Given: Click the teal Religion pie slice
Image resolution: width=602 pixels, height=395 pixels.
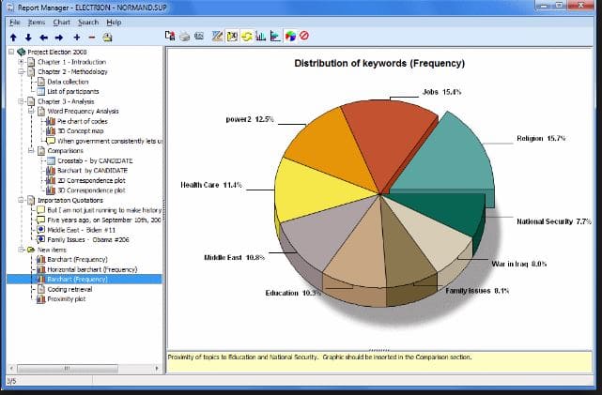Looking at the screenshot, I should point(449,158).
